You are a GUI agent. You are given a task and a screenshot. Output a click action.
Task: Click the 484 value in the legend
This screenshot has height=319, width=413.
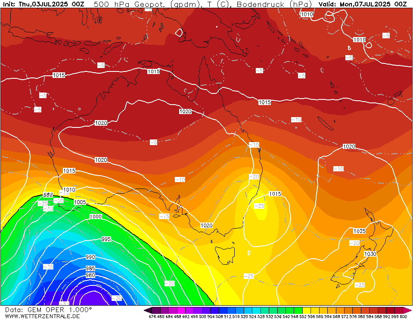pos(169,316)
